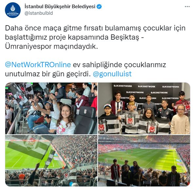The width and height of the screenshot is (193, 192).
Task: Click the blue verified badge icon
Action: click(x=99, y=7)
